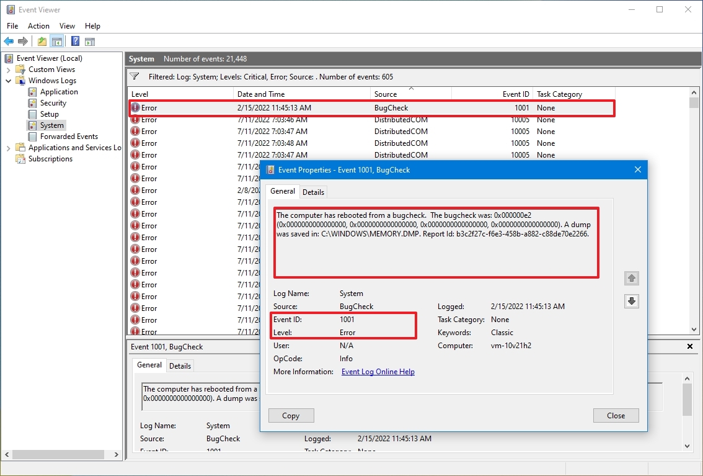Click the Forward navigation arrow in toolbar
703x476 pixels.
[23, 41]
